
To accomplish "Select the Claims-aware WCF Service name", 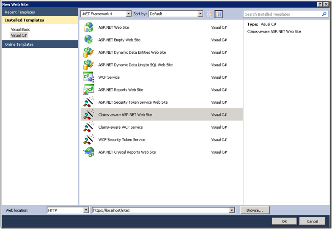I will tap(121, 127).
